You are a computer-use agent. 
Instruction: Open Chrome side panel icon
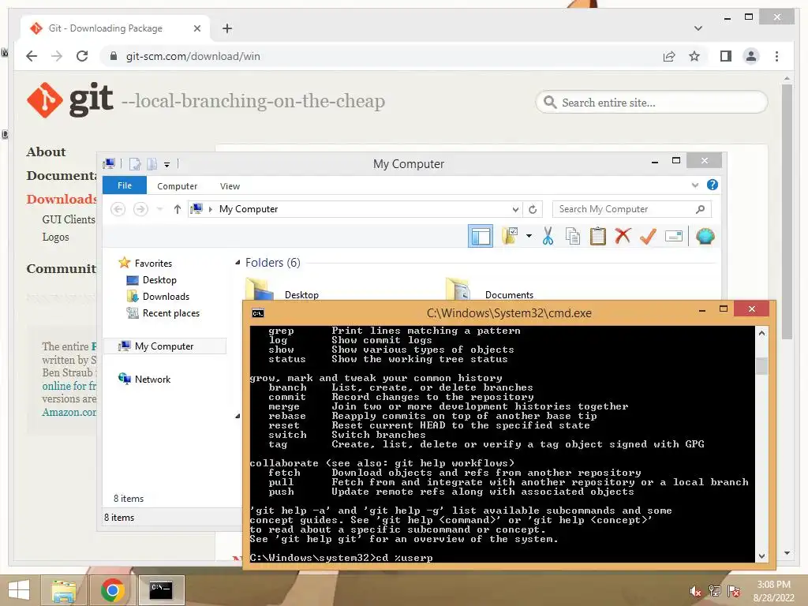point(726,56)
